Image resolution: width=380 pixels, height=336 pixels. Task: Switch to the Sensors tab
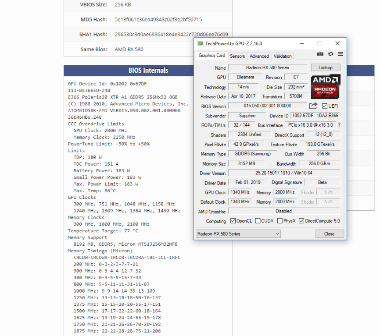pyautogui.click(x=237, y=56)
